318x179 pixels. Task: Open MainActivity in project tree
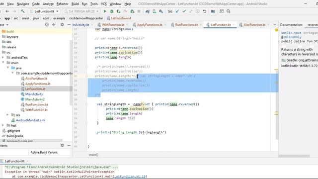pyautogui.click(x=34, y=94)
